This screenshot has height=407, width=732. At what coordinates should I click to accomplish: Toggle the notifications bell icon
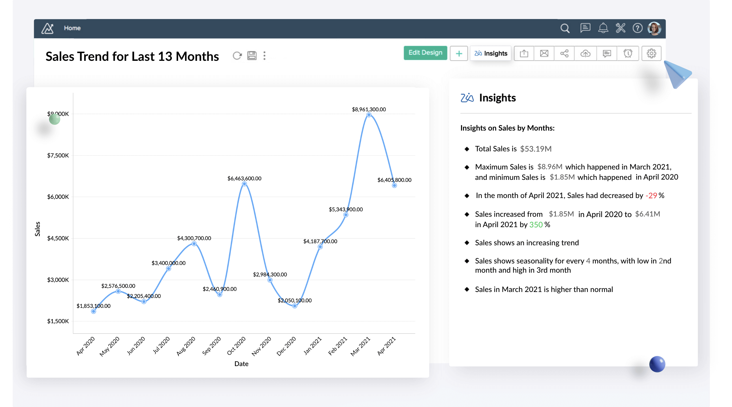coord(603,28)
